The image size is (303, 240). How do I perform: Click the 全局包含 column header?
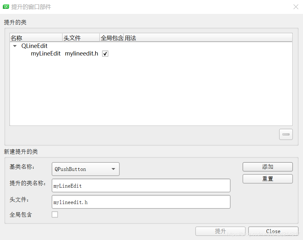pos(112,38)
